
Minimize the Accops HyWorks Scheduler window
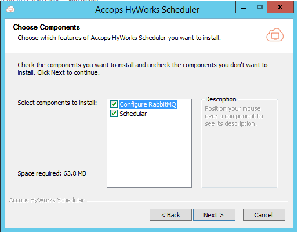click(244, 8)
